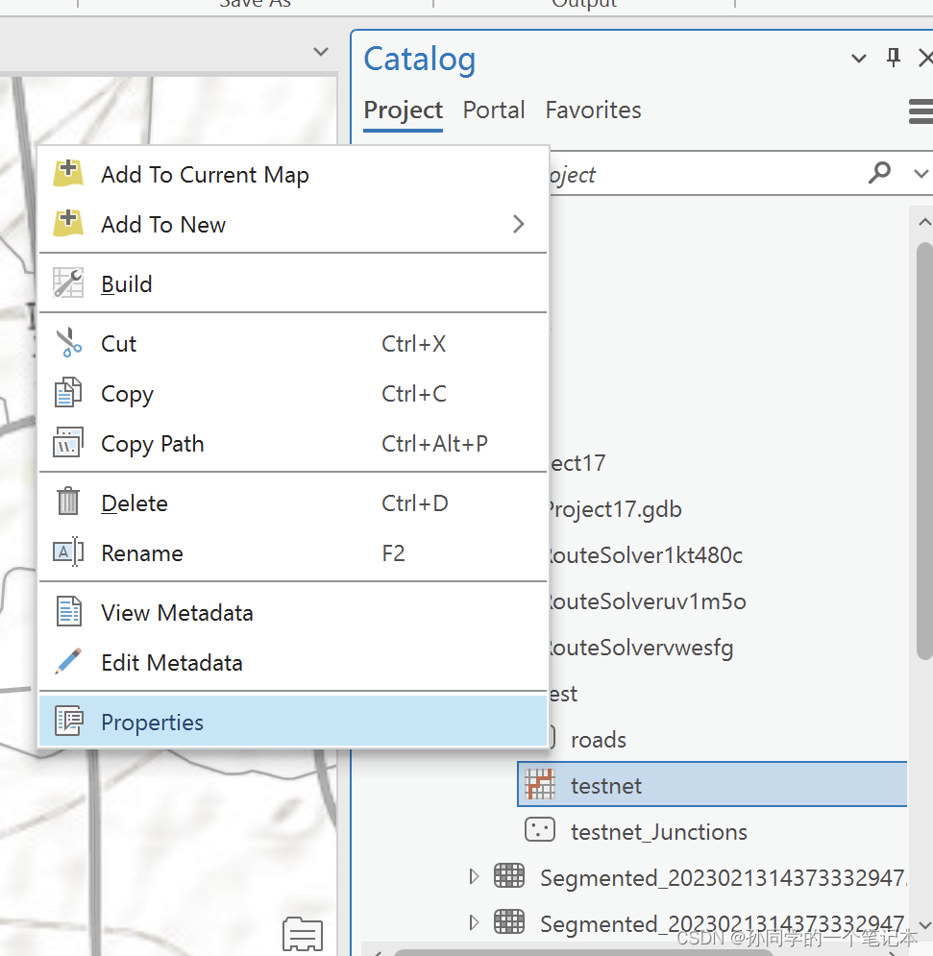The width and height of the screenshot is (933, 956).
Task: Expand the first Segmented table item
Action: coord(474,877)
